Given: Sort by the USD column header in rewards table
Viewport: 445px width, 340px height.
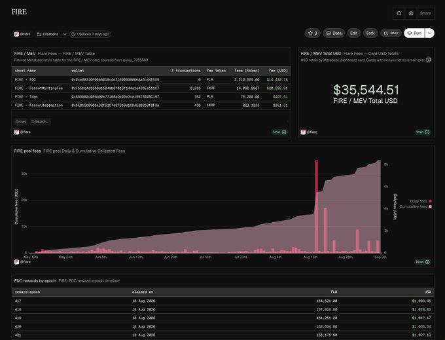Looking at the screenshot, I should (427, 292).
